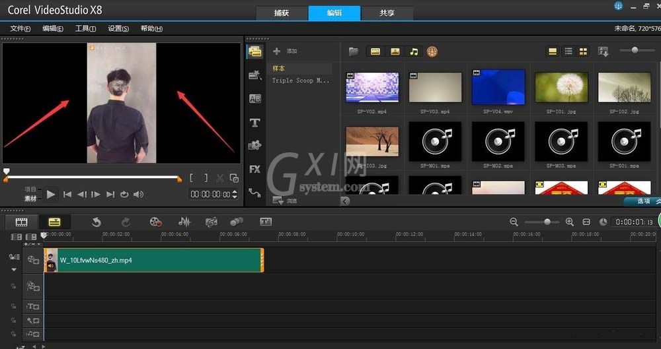
Task: Set mark-in point bracket
Action: [x=192, y=178]
